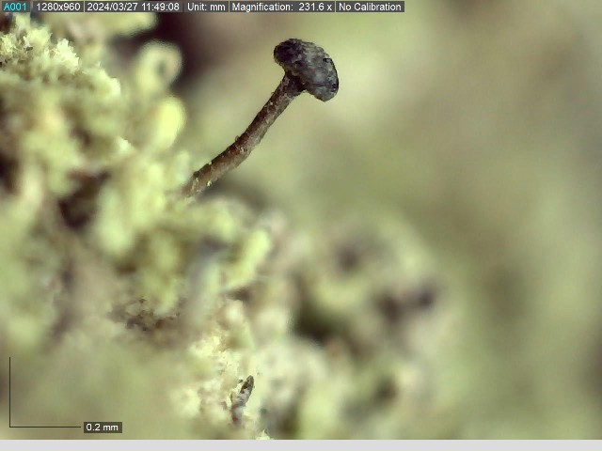Click the 2024/03/27 capture date

[112, 7]
